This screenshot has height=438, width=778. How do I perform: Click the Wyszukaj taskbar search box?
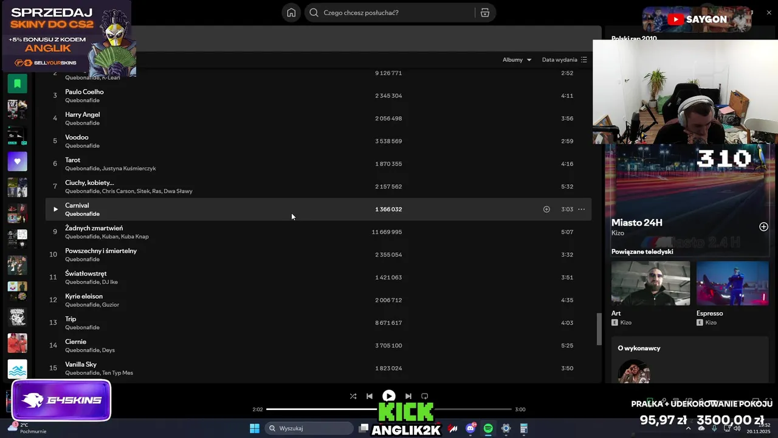click(x=309, y=428)
